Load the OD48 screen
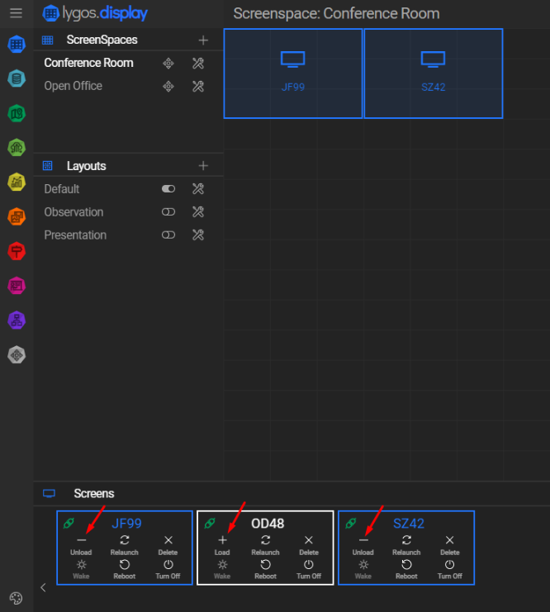Viewport: 550px width, 612px height. click(222, 545)
